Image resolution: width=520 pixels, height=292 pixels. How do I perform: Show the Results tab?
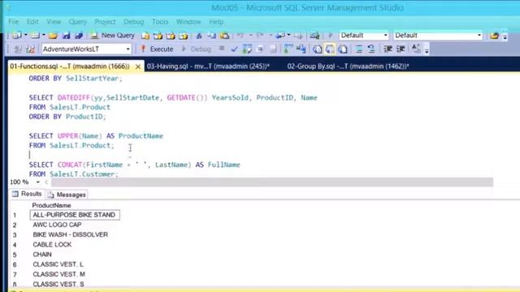pyautogui.click(x=27, y=194)
